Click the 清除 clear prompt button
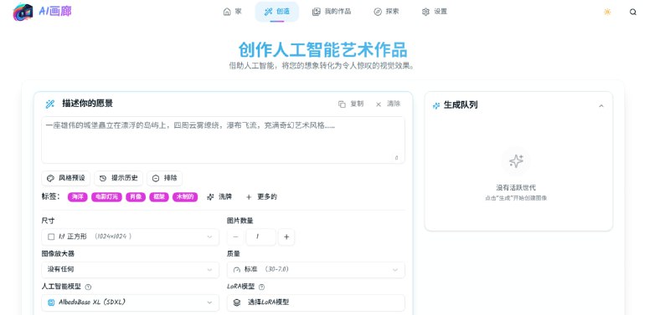The image size is (670, 315). pos(388,104)
